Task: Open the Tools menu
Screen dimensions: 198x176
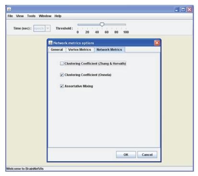Action: click(31, 16)
